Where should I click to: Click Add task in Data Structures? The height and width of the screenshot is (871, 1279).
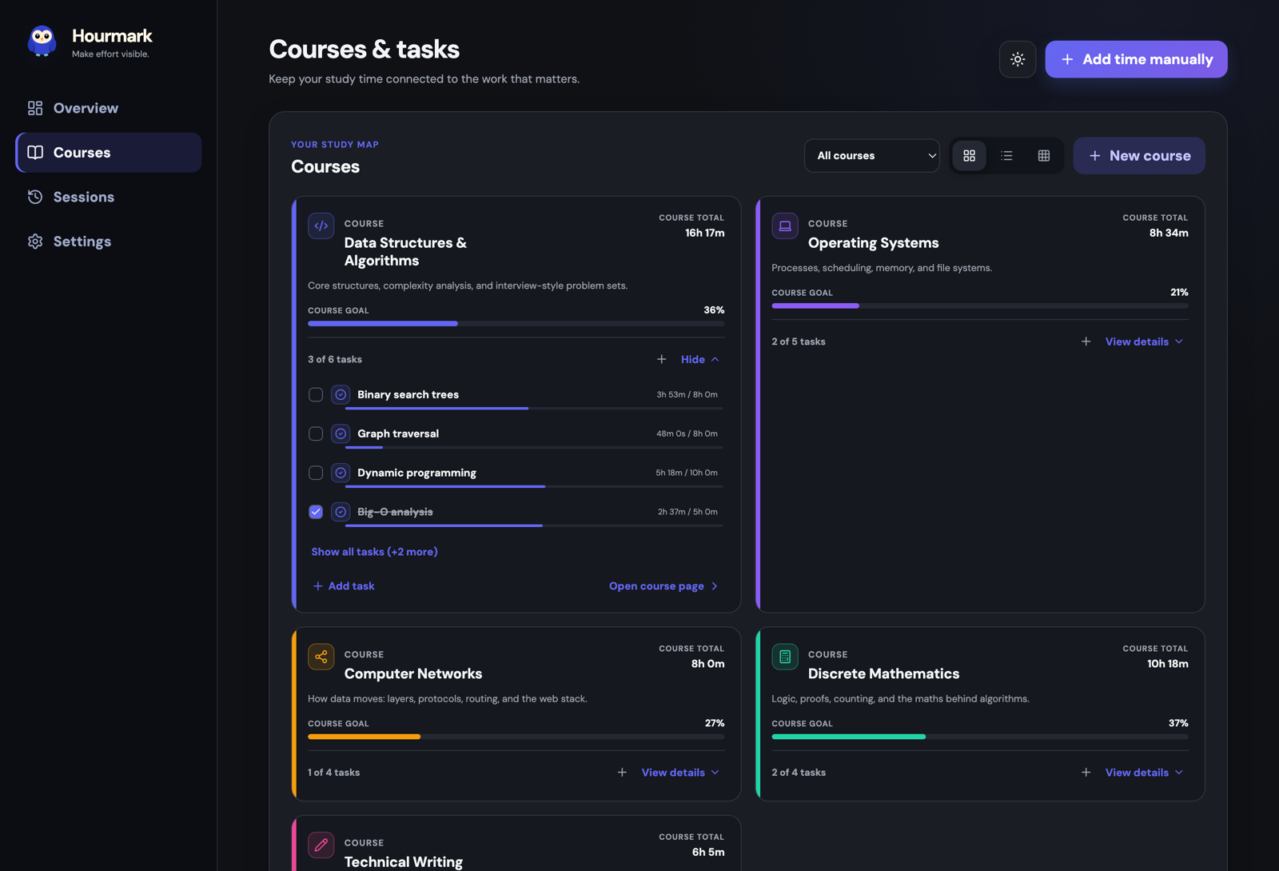pyautogui.click(x=344, y=586)
